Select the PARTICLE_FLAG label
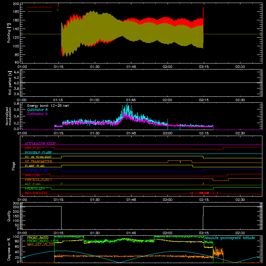 coord(38,180)
